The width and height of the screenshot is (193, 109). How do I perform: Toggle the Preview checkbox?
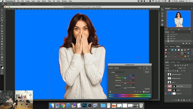144,92
